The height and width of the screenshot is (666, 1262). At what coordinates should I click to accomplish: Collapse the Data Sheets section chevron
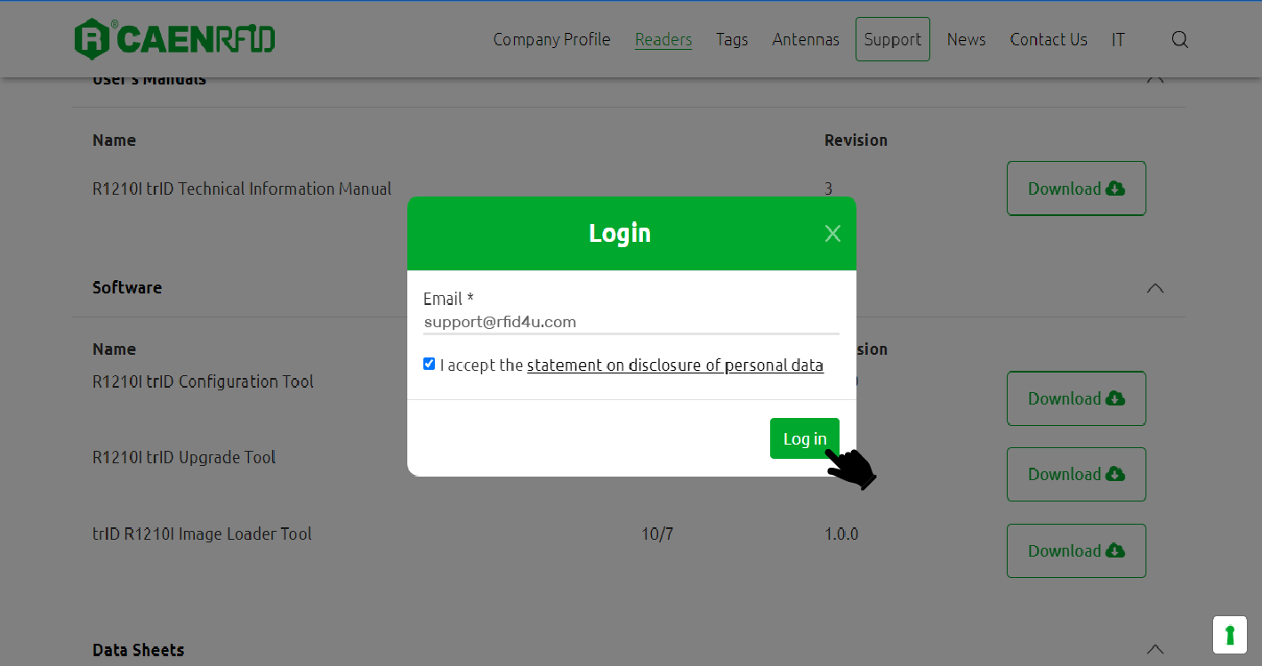click(x=1154, y=649)
